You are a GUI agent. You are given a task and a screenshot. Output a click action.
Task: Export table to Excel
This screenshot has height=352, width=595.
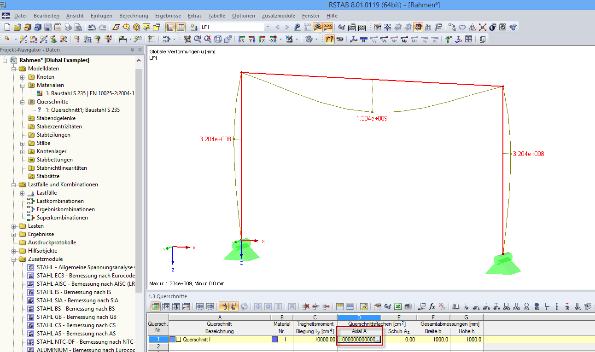point(398,306)
